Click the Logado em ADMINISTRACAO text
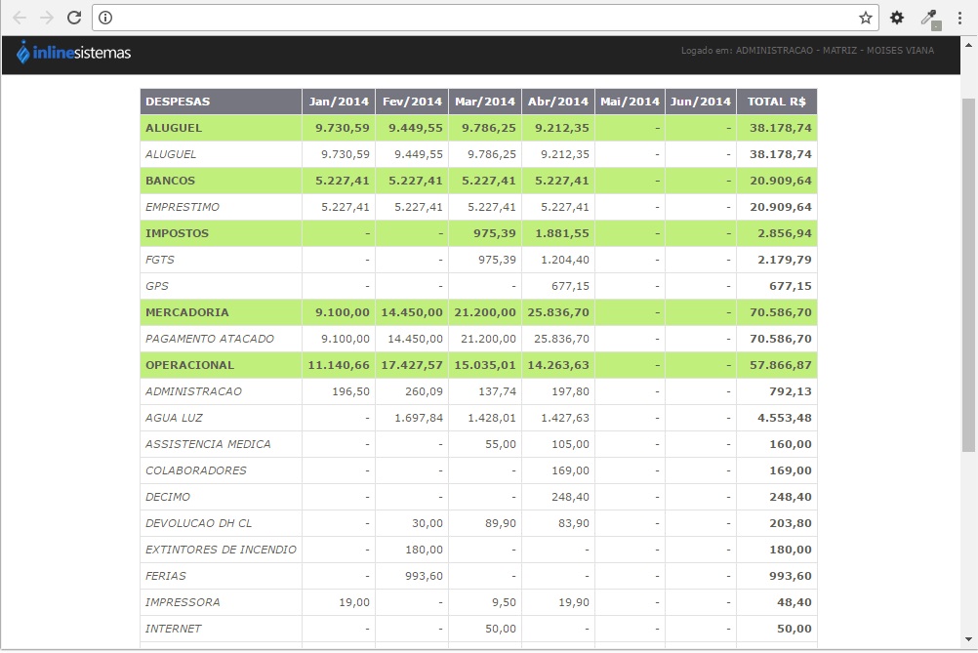This screenshot has height=653, width=978. coord(807,51)
